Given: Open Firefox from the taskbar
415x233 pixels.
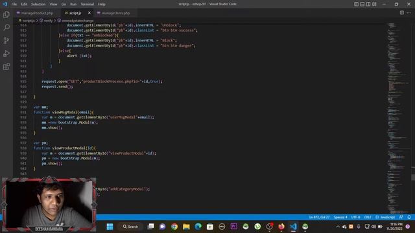Looking at the screenshot, I should (x=281, y=227).
